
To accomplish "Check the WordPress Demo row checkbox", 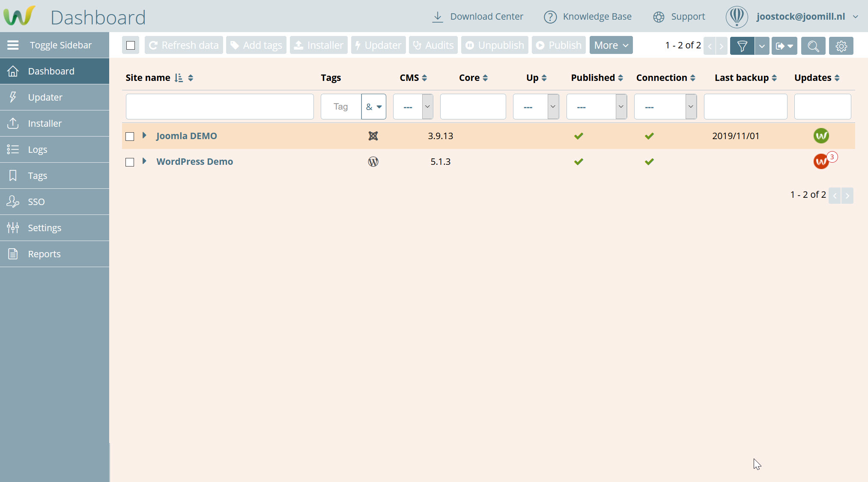I will click(x=130, y=162).
